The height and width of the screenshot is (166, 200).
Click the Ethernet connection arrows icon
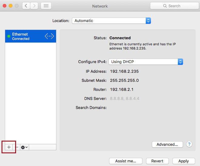(49, 36)
